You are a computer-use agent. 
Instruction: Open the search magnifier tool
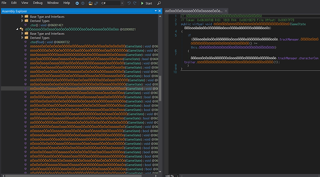159,3
